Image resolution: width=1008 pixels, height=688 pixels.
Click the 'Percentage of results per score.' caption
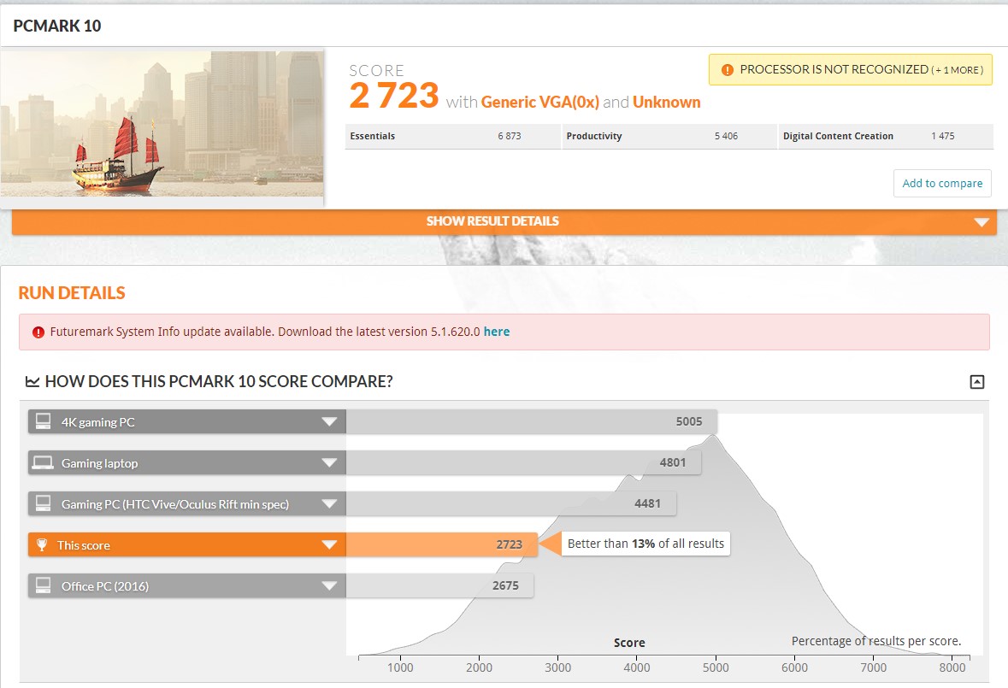[876, 641]
